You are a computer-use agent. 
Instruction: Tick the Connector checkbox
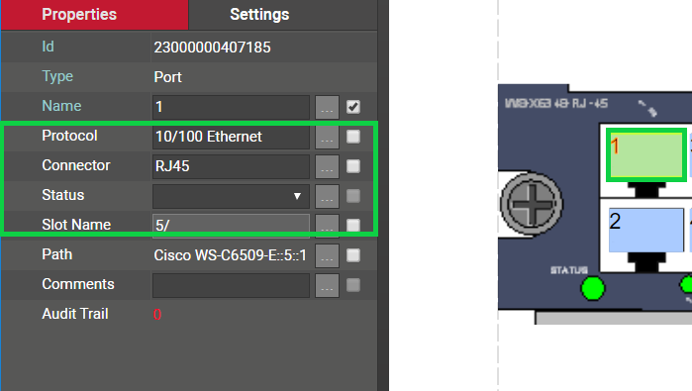click(x=353, y=166)
